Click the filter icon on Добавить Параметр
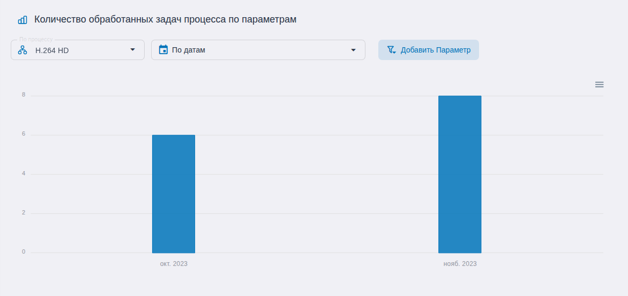 (x=391, y=50)
